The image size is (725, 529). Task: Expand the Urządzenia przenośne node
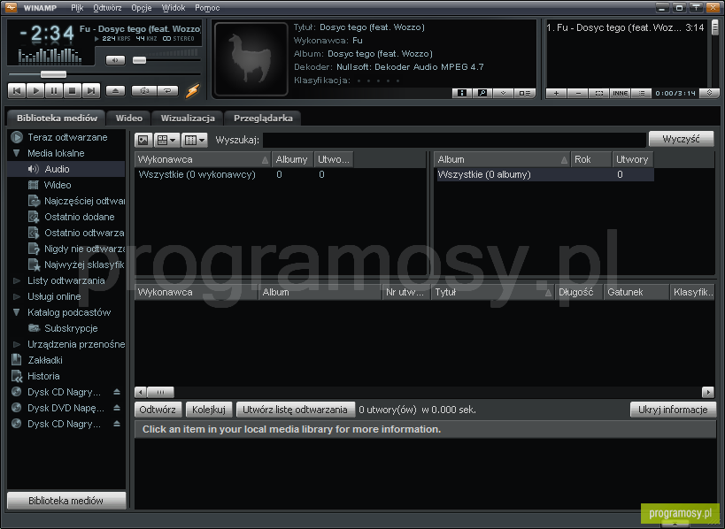coord(17,344)
